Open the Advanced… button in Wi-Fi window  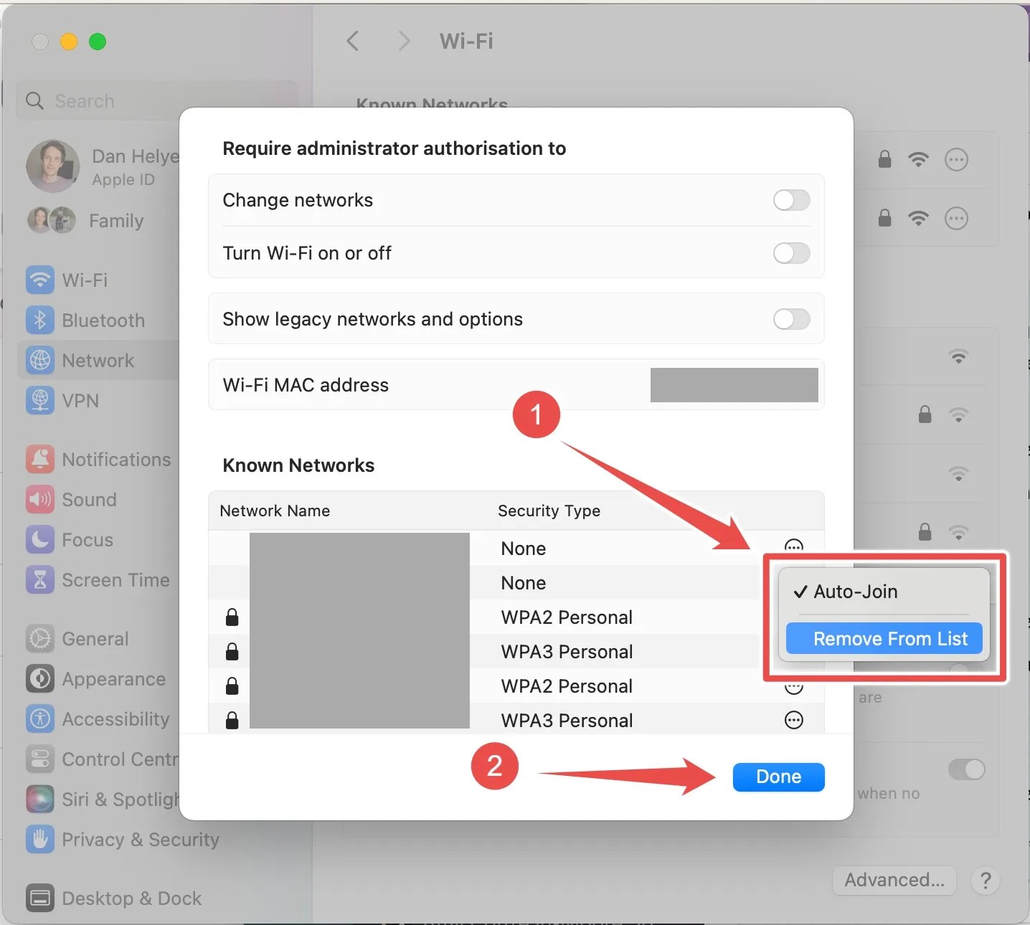pyautogui.click(x=894, y=880)
